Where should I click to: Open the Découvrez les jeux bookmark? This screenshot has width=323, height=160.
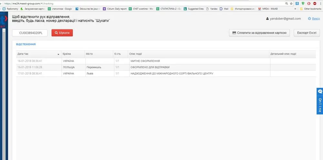click(88, 9)
